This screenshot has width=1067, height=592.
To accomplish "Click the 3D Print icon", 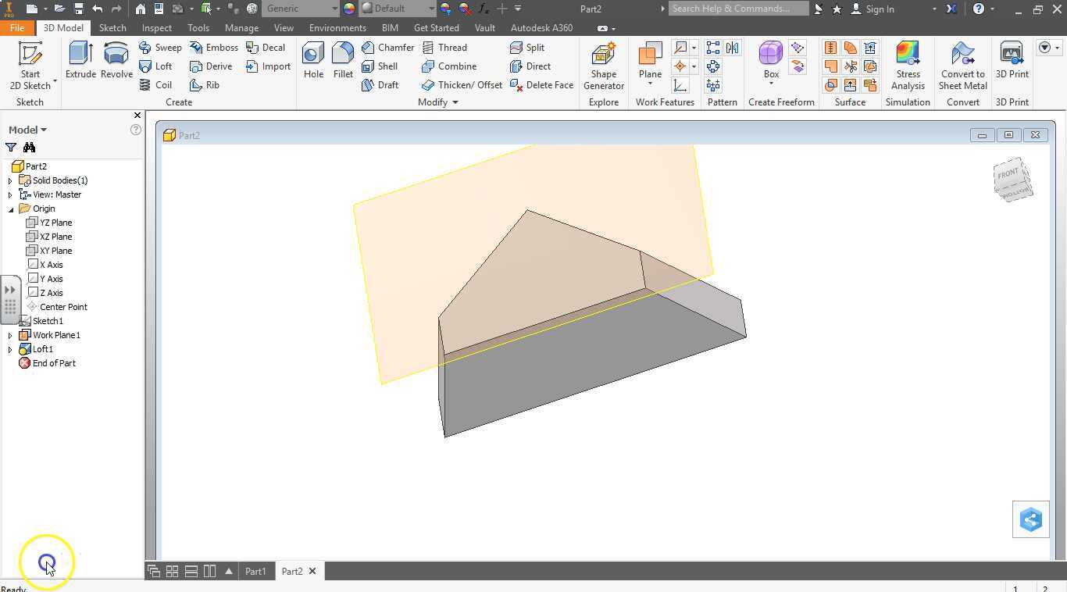I will pyautogui.click(x=1012, y=61).
